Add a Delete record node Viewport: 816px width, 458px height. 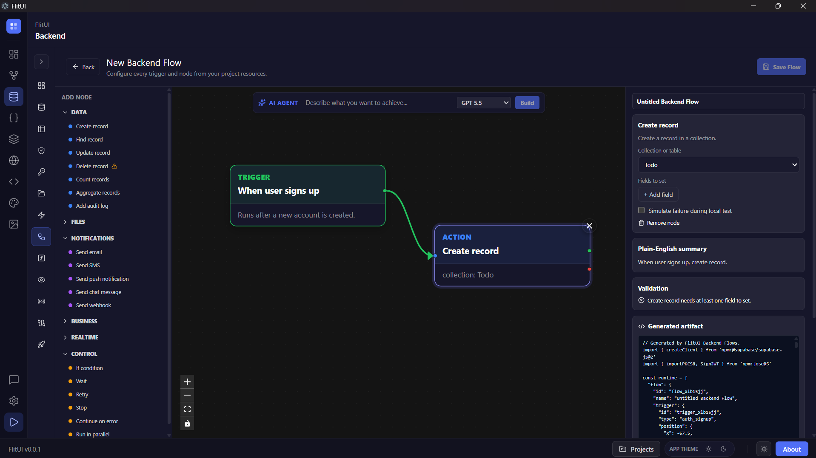(x=92, y=167)
